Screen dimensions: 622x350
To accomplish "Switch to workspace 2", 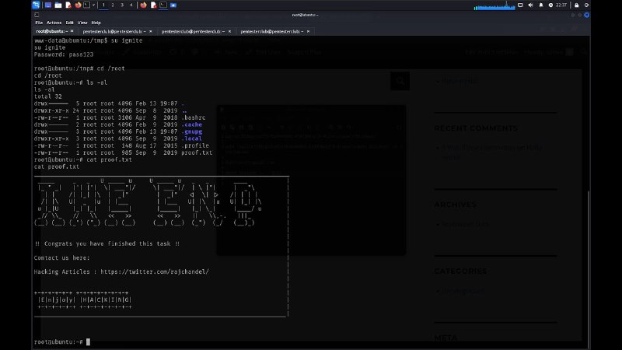I will coord(113,5).
